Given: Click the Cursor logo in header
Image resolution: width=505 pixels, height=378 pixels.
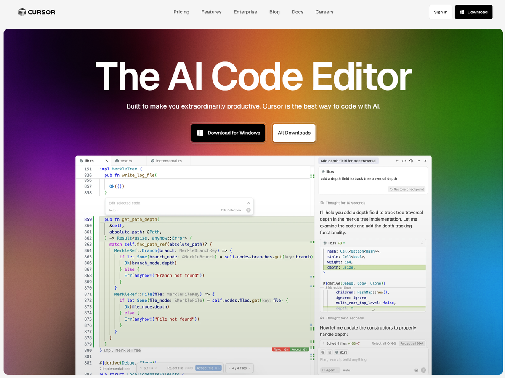Looking at the screenshot, I should pyautogui.click(x=37, y=12).
